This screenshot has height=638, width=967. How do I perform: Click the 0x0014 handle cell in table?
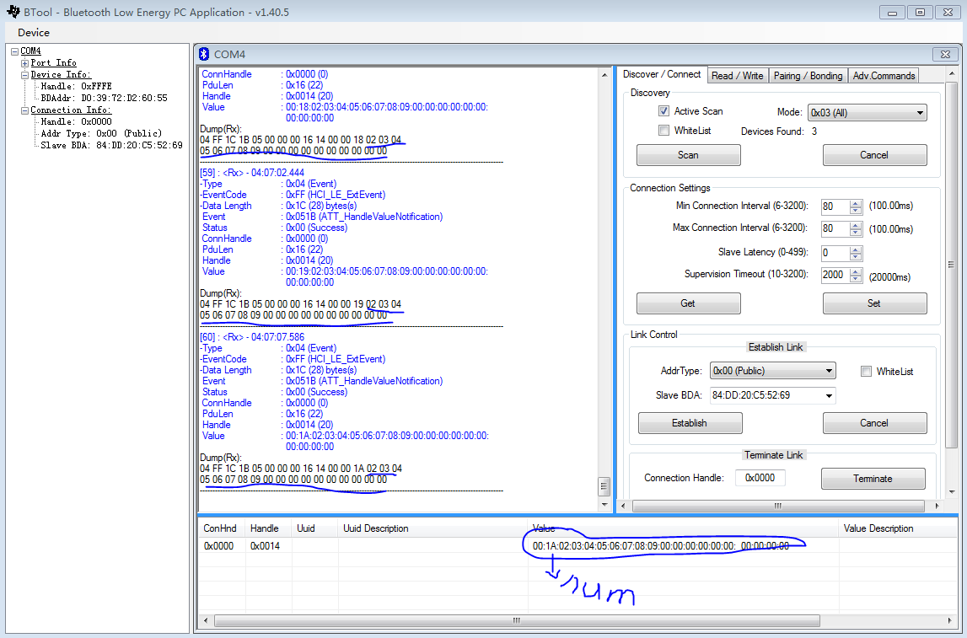point(266,546)
